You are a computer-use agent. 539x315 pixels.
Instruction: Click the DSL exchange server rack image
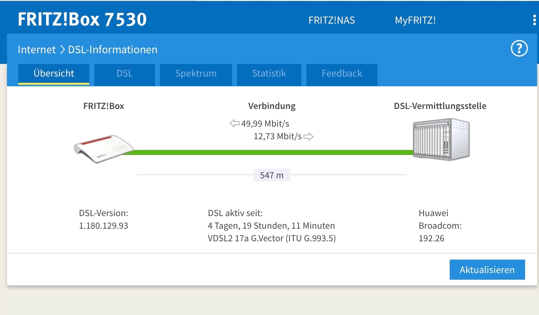(x=441, y=139)
